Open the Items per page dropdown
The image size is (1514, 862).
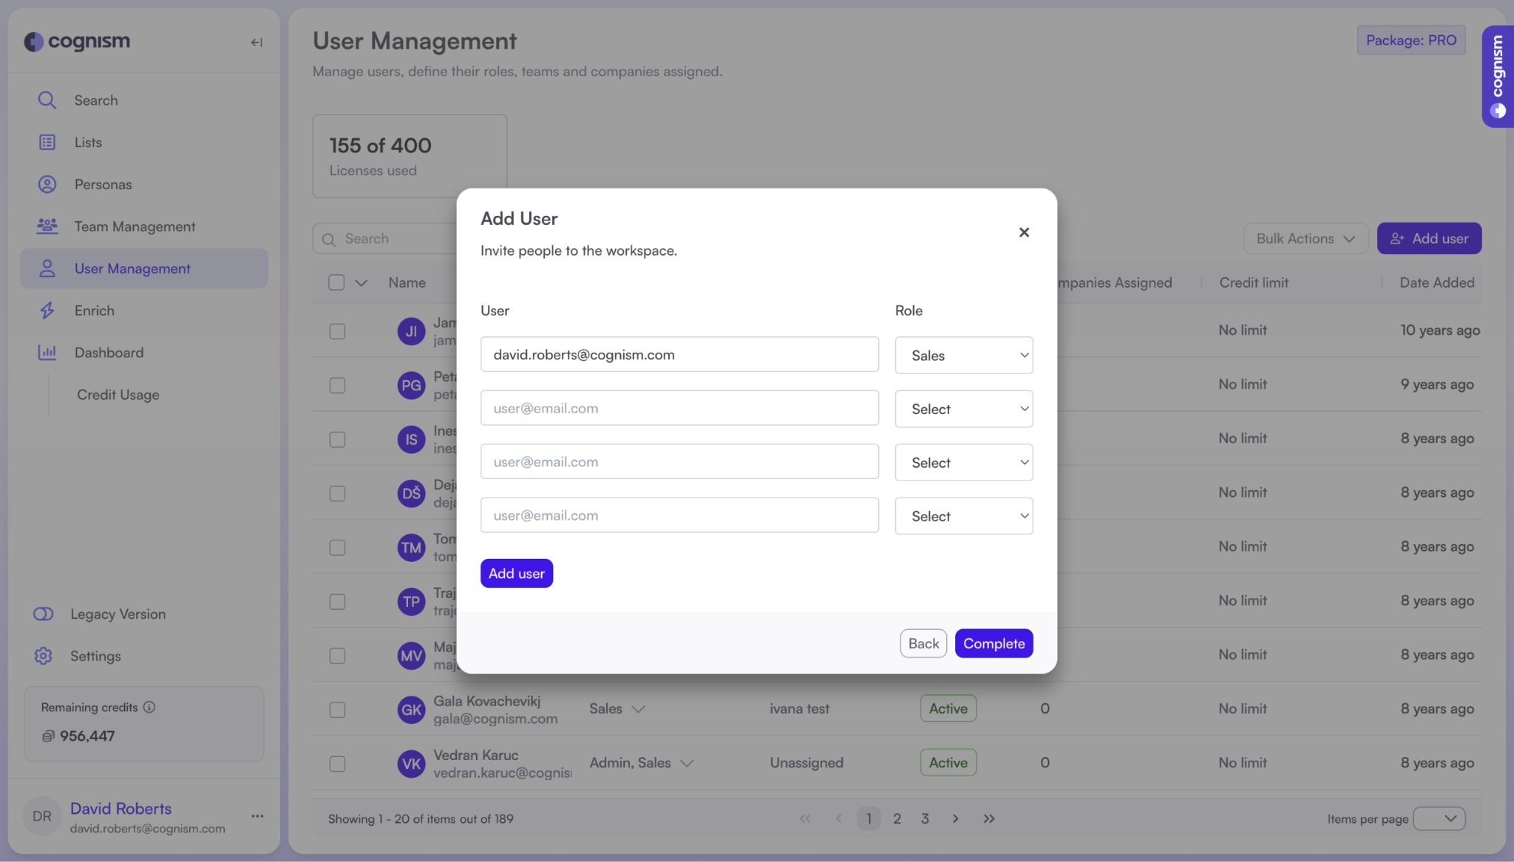pos(1439,818)
